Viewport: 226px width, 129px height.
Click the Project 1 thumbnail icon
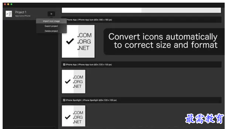[x=9, y=14]
